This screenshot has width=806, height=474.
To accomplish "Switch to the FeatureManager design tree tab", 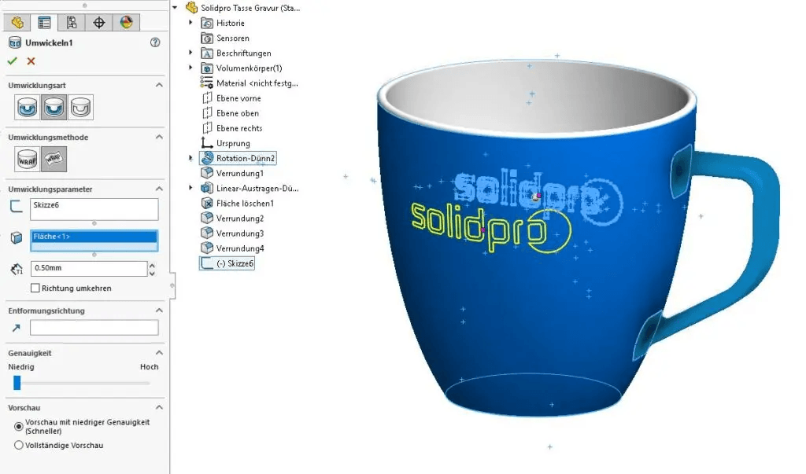I will point(17,23).
